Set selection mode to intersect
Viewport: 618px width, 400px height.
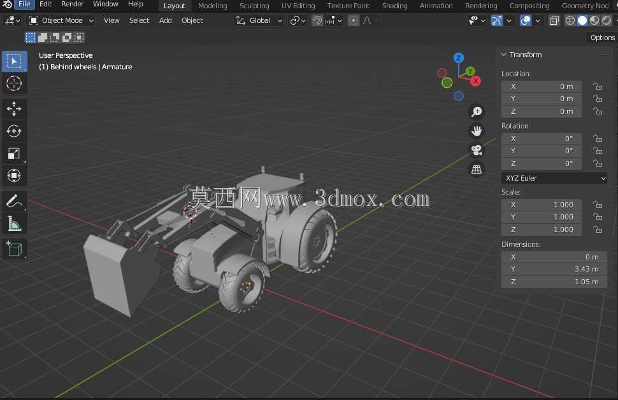tap(79, 38)
